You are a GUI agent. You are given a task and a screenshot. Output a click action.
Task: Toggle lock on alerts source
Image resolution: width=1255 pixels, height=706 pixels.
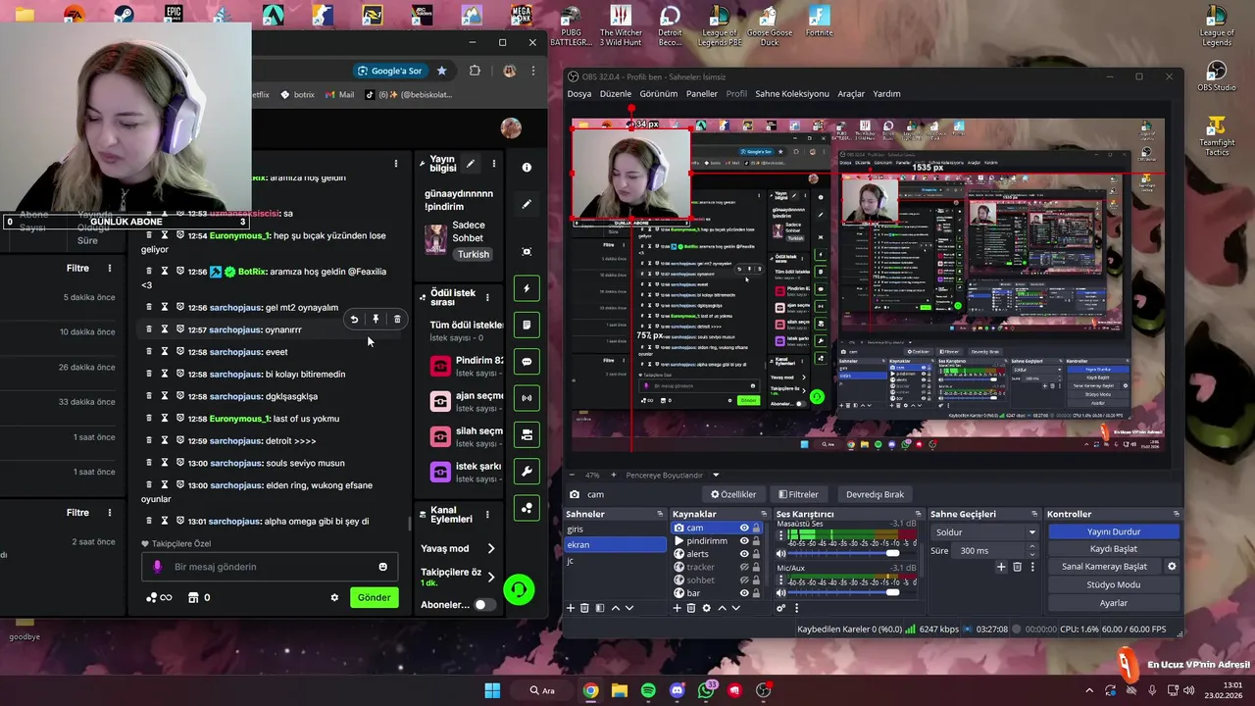pos(756,554)
